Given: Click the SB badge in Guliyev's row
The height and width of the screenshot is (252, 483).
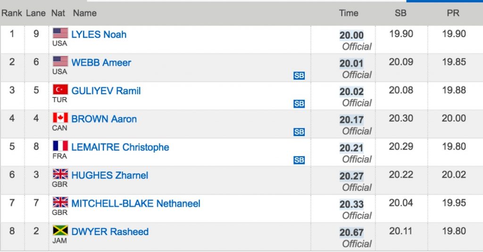Looking at the screenshot, I should click(299, 104).
